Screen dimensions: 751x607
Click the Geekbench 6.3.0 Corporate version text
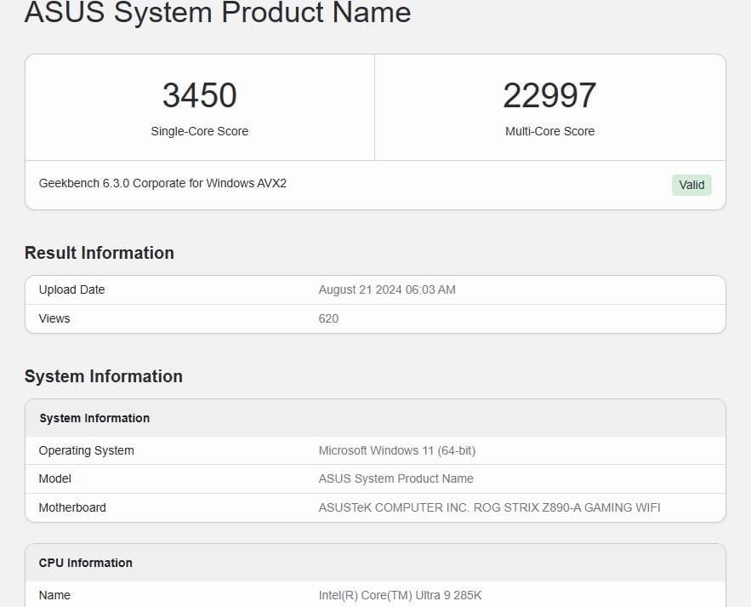click(x=162, y=183)
